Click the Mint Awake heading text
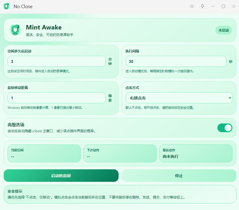Image resolution: width=239 pixels, height=210 pixels. [44, 27]
